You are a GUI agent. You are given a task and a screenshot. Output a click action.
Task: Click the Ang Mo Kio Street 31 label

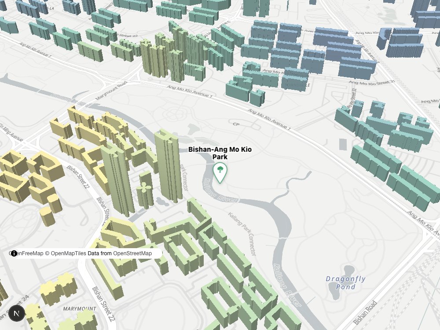pos(372,82)
